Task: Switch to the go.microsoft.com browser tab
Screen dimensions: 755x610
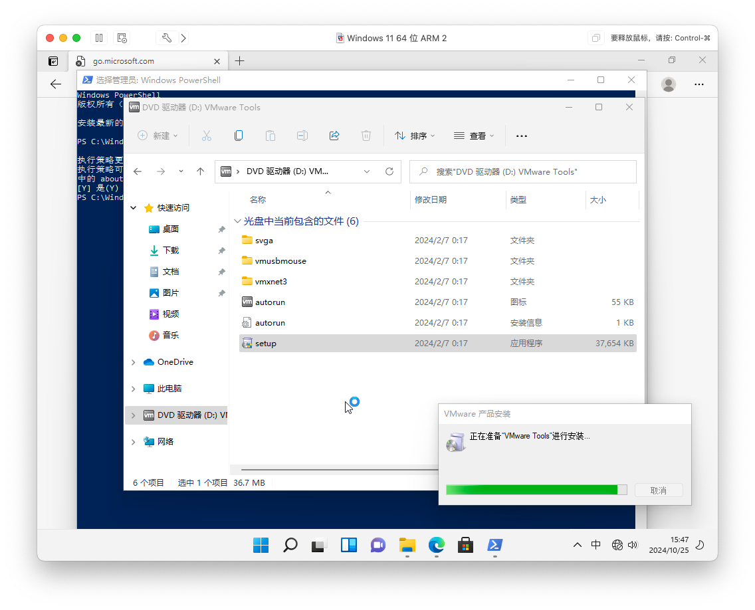Action: point(149,61)
